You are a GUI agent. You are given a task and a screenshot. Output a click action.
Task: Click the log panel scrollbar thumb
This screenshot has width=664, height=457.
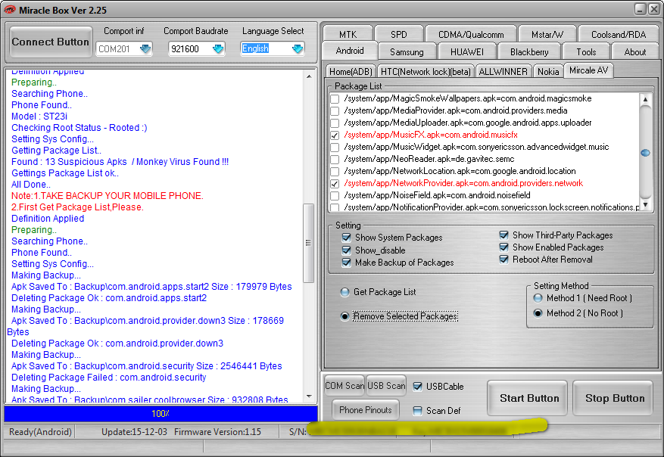coord(309,243)
